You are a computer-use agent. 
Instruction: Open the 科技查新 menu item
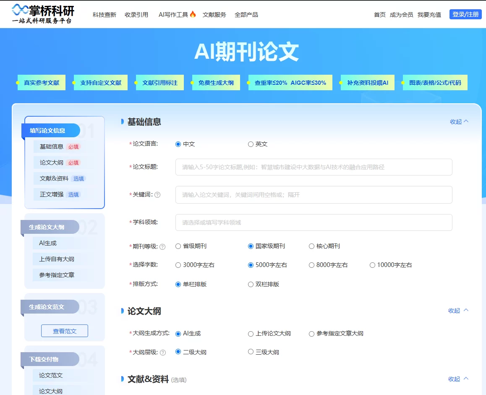pos(104,15)
